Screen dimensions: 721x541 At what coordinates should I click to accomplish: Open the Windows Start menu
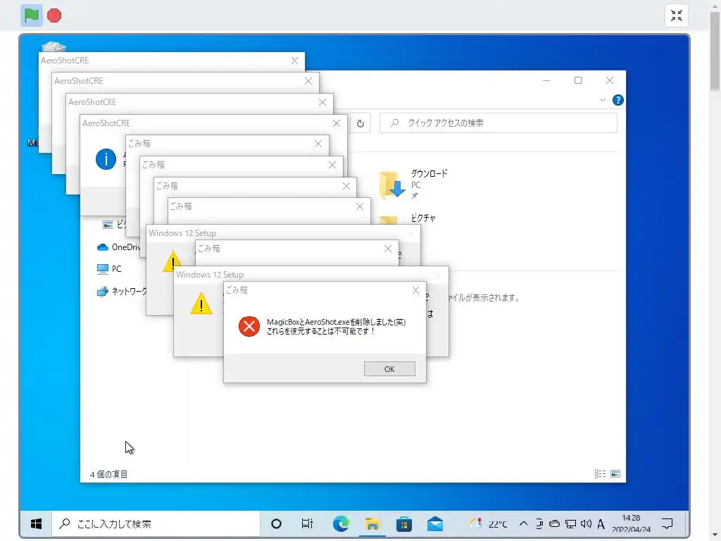[x=36, y=523]
